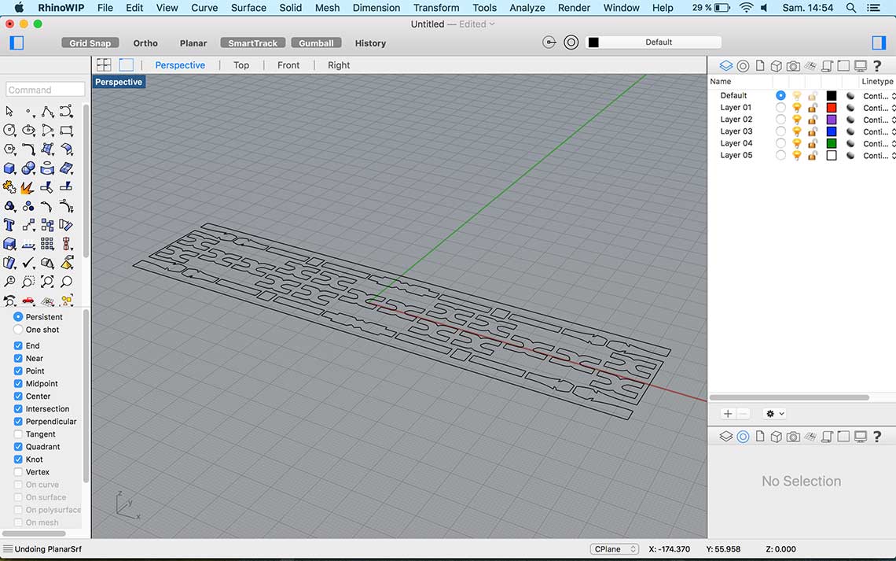Open the Analyze menu
Viewport: 896px width, 561px height.
click(527, 8)
